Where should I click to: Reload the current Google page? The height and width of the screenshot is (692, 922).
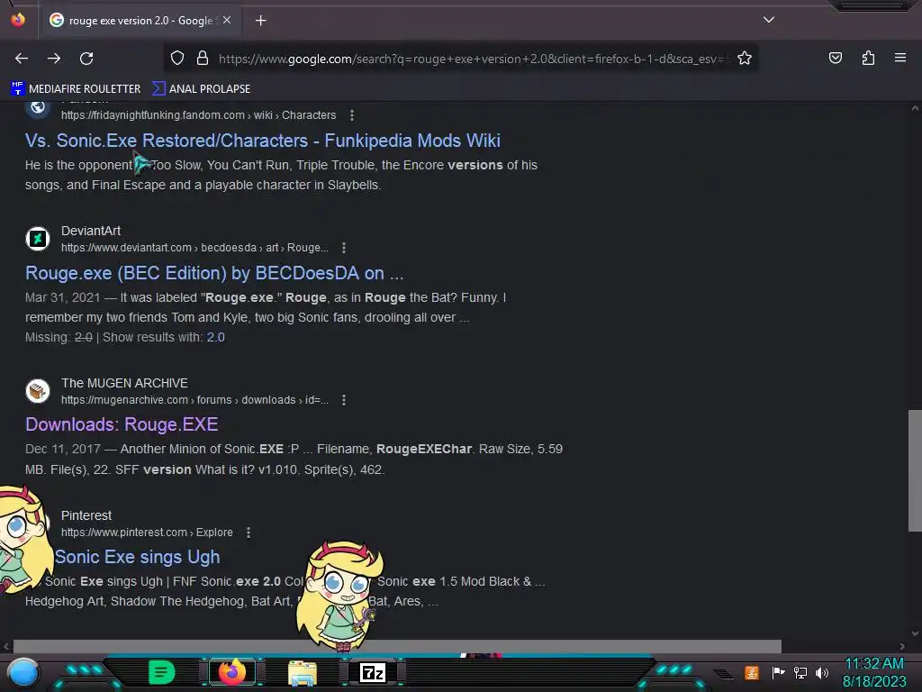pyautogui.click(x=86, y=59)
